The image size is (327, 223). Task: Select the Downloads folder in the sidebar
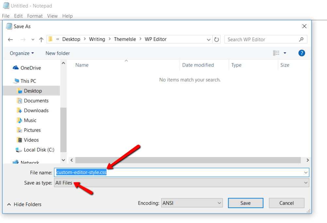37,110
